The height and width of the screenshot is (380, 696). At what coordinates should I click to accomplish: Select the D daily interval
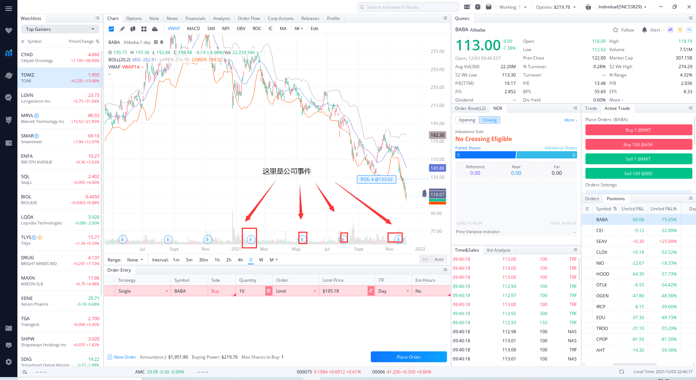(x=251, y=260)
